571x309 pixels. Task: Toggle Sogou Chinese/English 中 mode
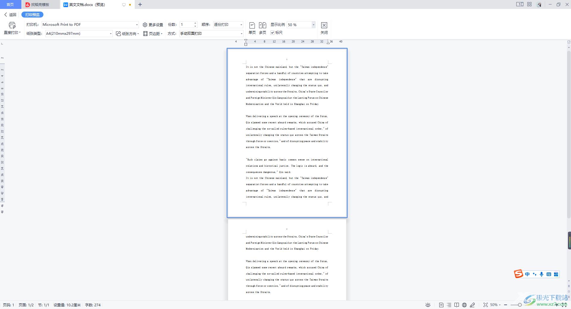[527, 274]
